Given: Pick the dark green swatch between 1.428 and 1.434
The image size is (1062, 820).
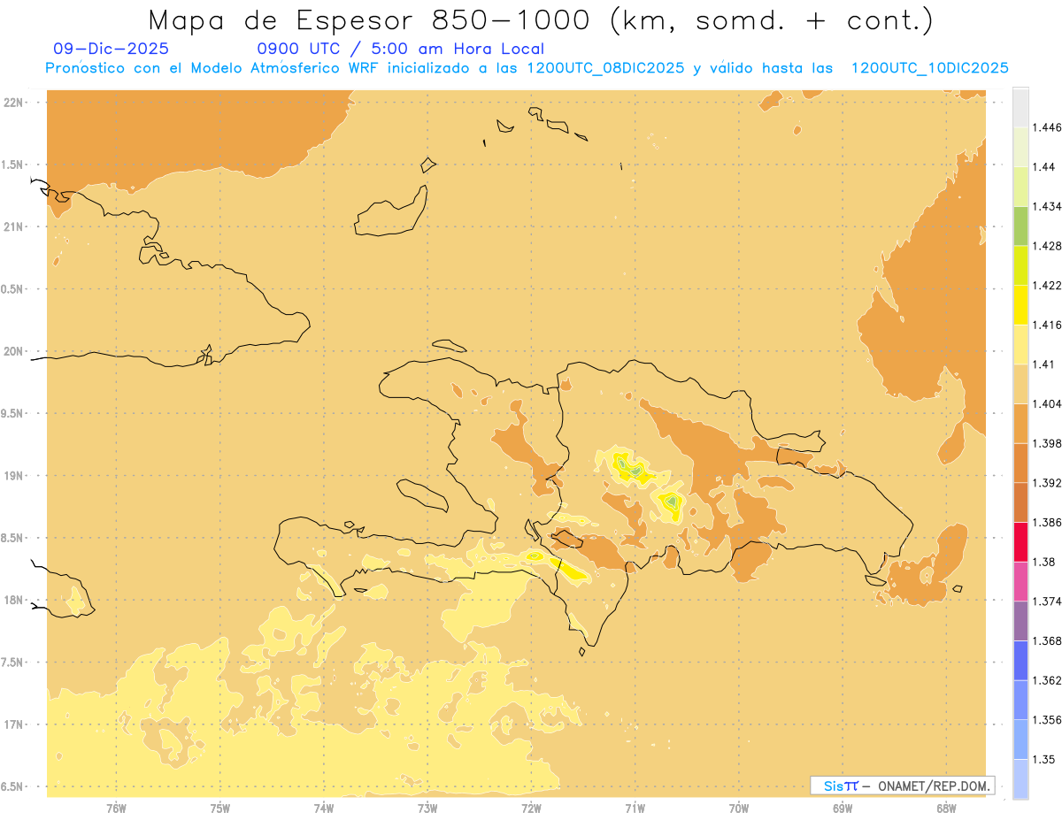Looking at the screenshot, I should [x=1020, y=226].
